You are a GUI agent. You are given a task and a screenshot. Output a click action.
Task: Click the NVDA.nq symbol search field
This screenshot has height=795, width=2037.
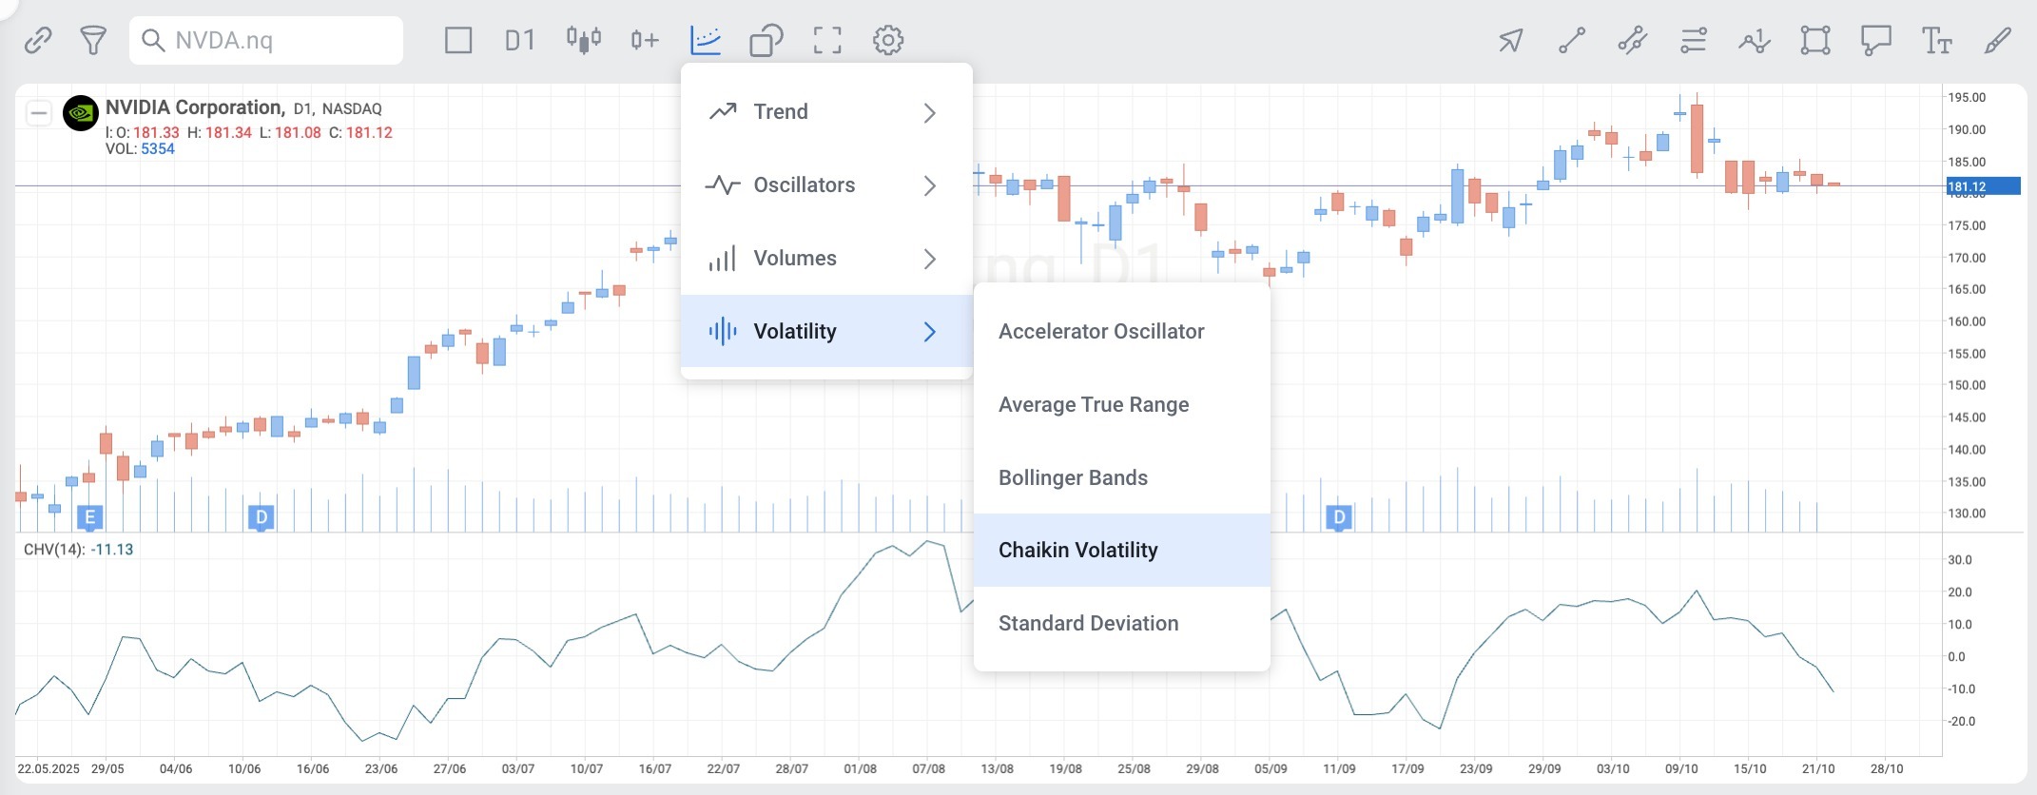tap(266, 40)
